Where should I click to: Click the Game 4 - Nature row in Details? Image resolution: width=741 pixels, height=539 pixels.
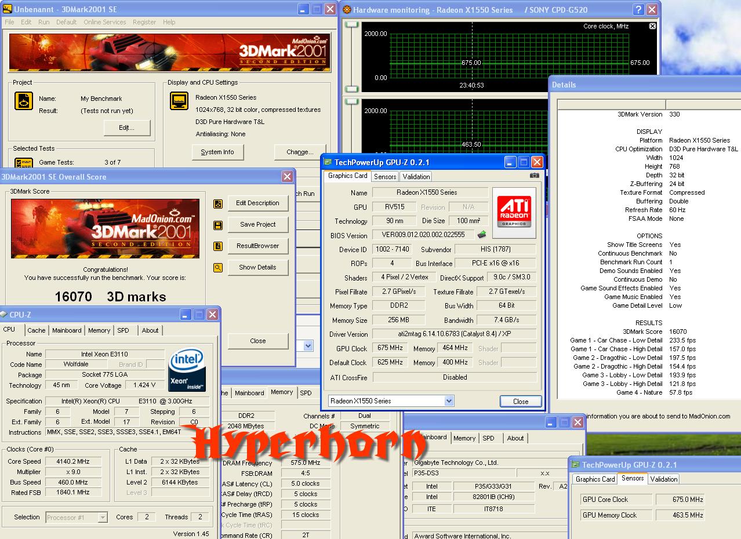(x=649, y=392)
